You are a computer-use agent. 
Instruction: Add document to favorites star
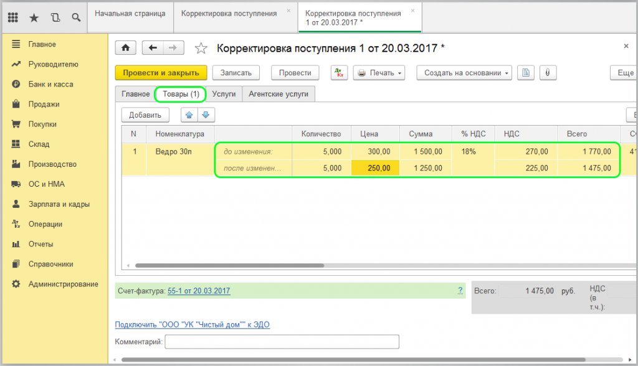201,49
